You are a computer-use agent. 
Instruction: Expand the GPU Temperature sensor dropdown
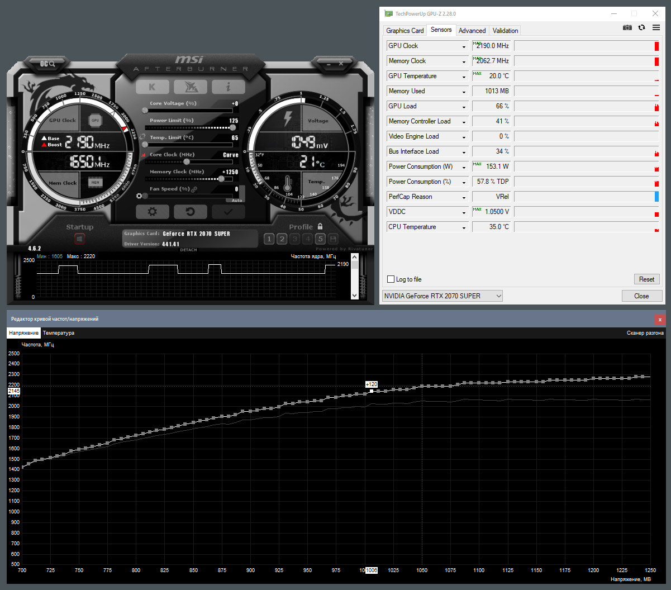pyautogui.click(x=464, y=77)
